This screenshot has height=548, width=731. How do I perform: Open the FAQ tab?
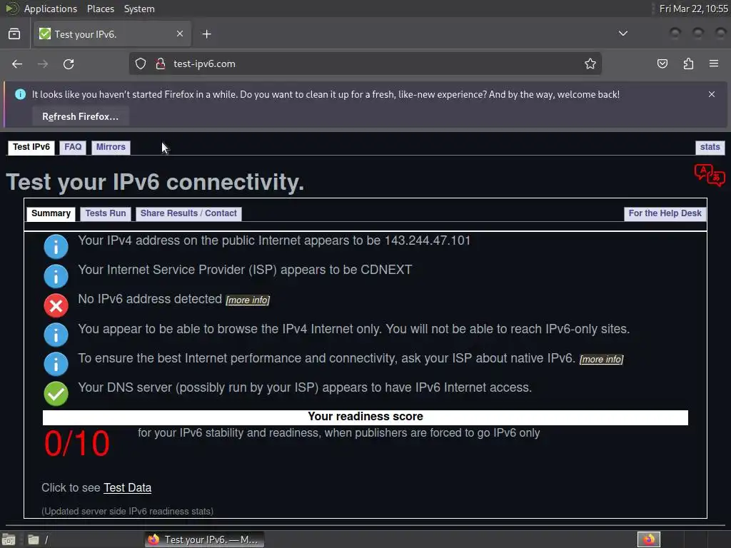coord(73,147)
